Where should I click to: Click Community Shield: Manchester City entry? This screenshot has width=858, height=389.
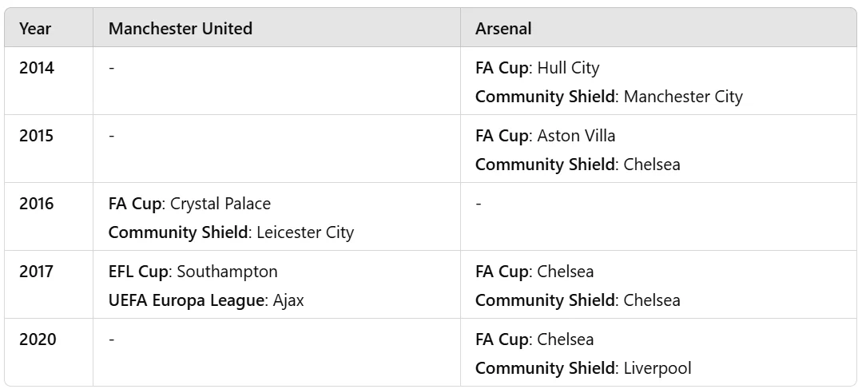point(609,97)
